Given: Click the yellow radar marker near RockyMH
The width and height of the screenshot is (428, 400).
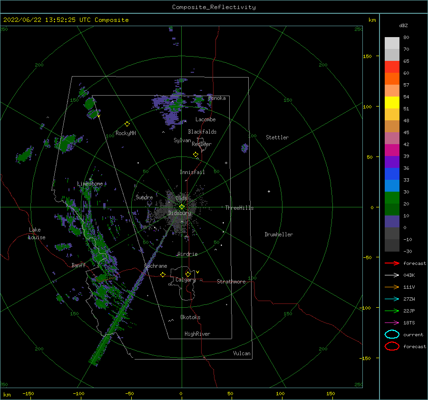Looking at the screenshot, I should (127, 124).
